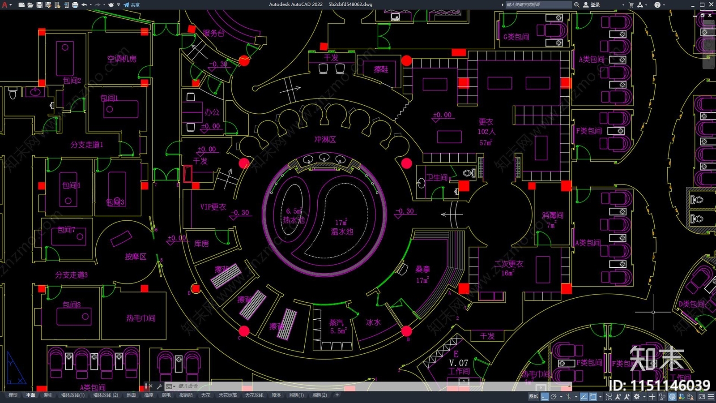Expand quick access toolbar customization dropdown

[x=119, y=5]
